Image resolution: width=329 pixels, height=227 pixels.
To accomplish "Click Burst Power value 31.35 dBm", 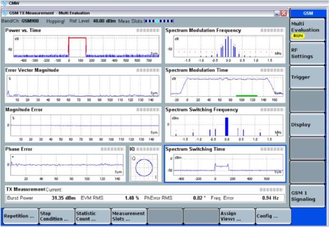I will (64, 198).
